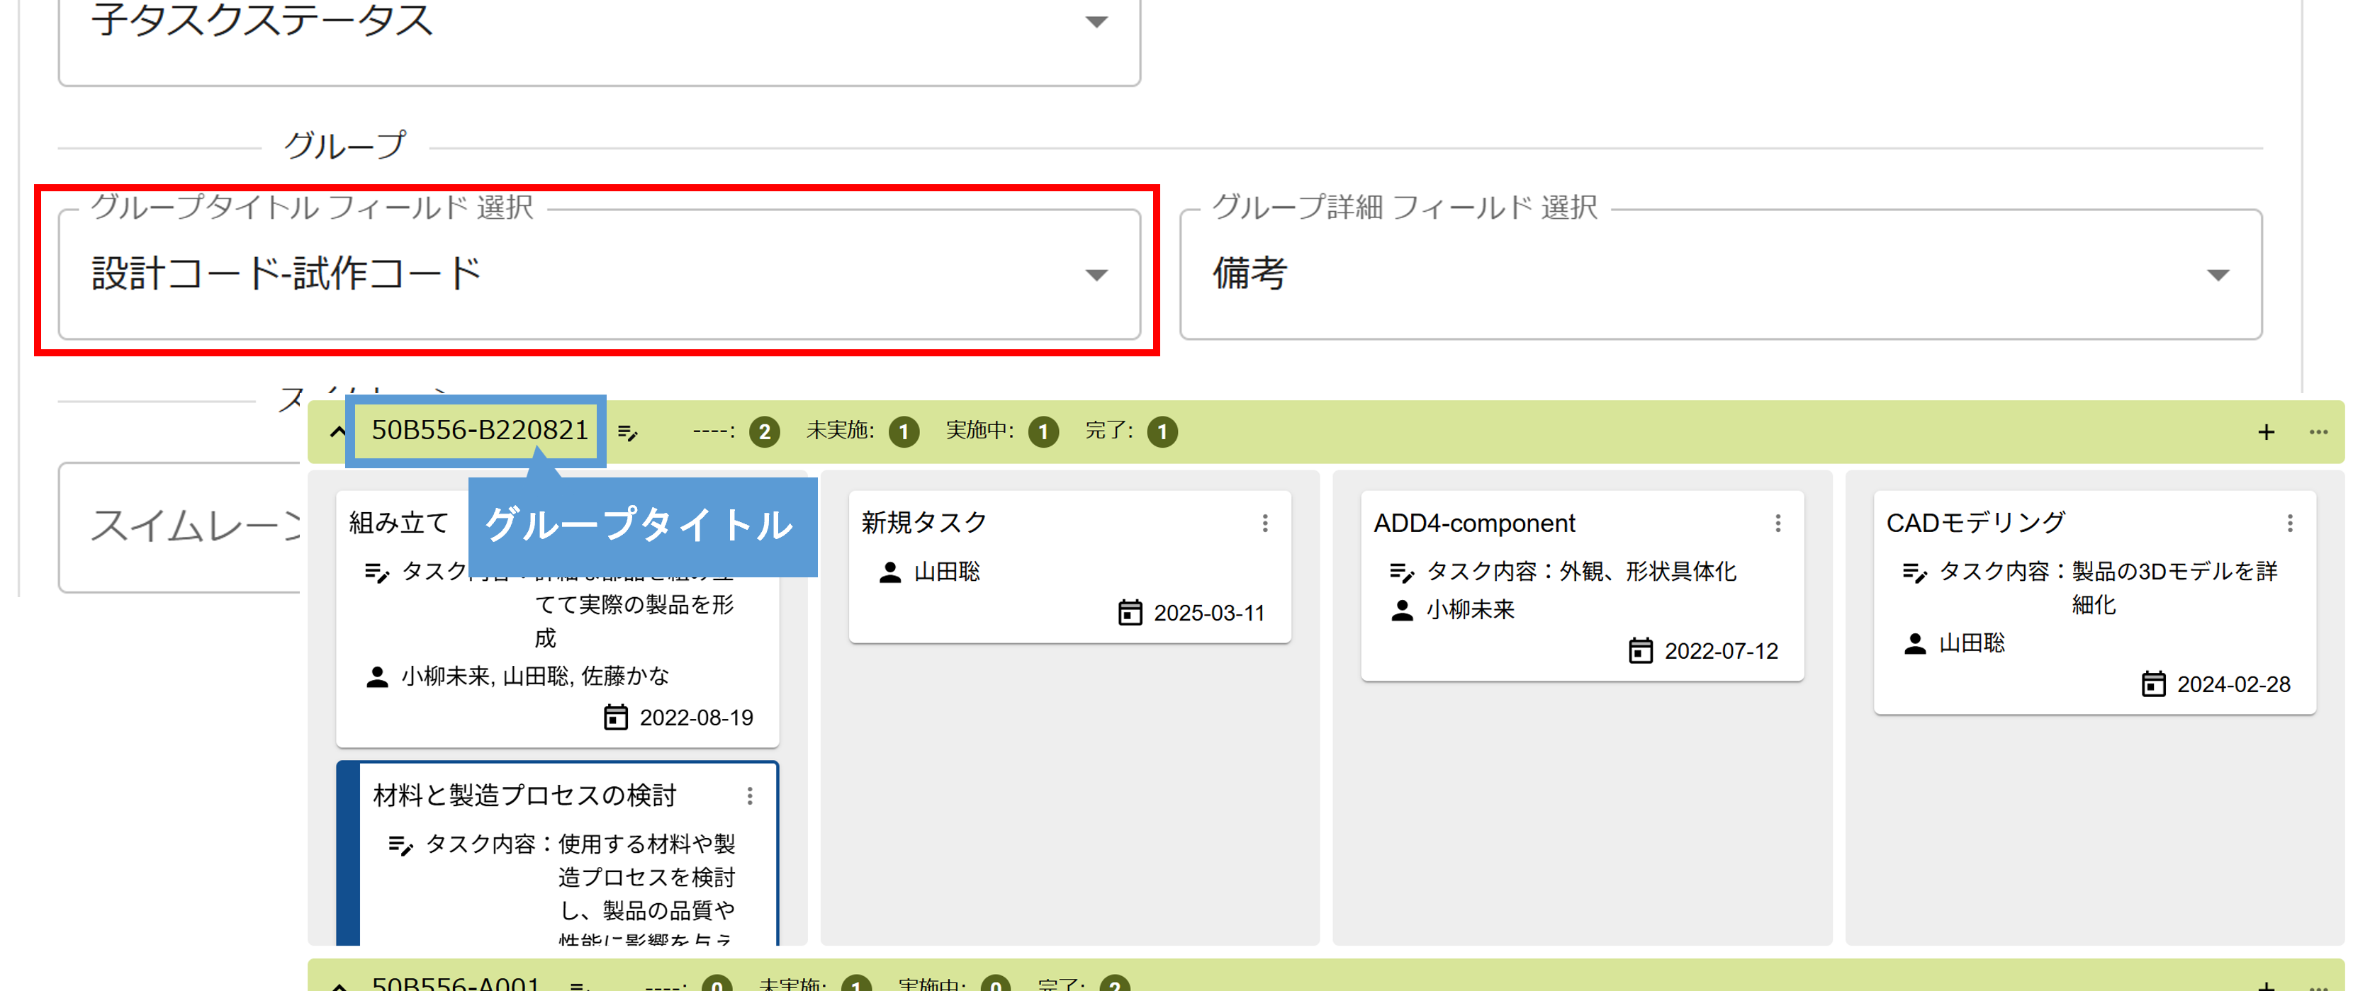This screenshot has width=2353, height=991.
Task: Click the calendar icon beside 2022-07-12
Action: click(1641, 650)
